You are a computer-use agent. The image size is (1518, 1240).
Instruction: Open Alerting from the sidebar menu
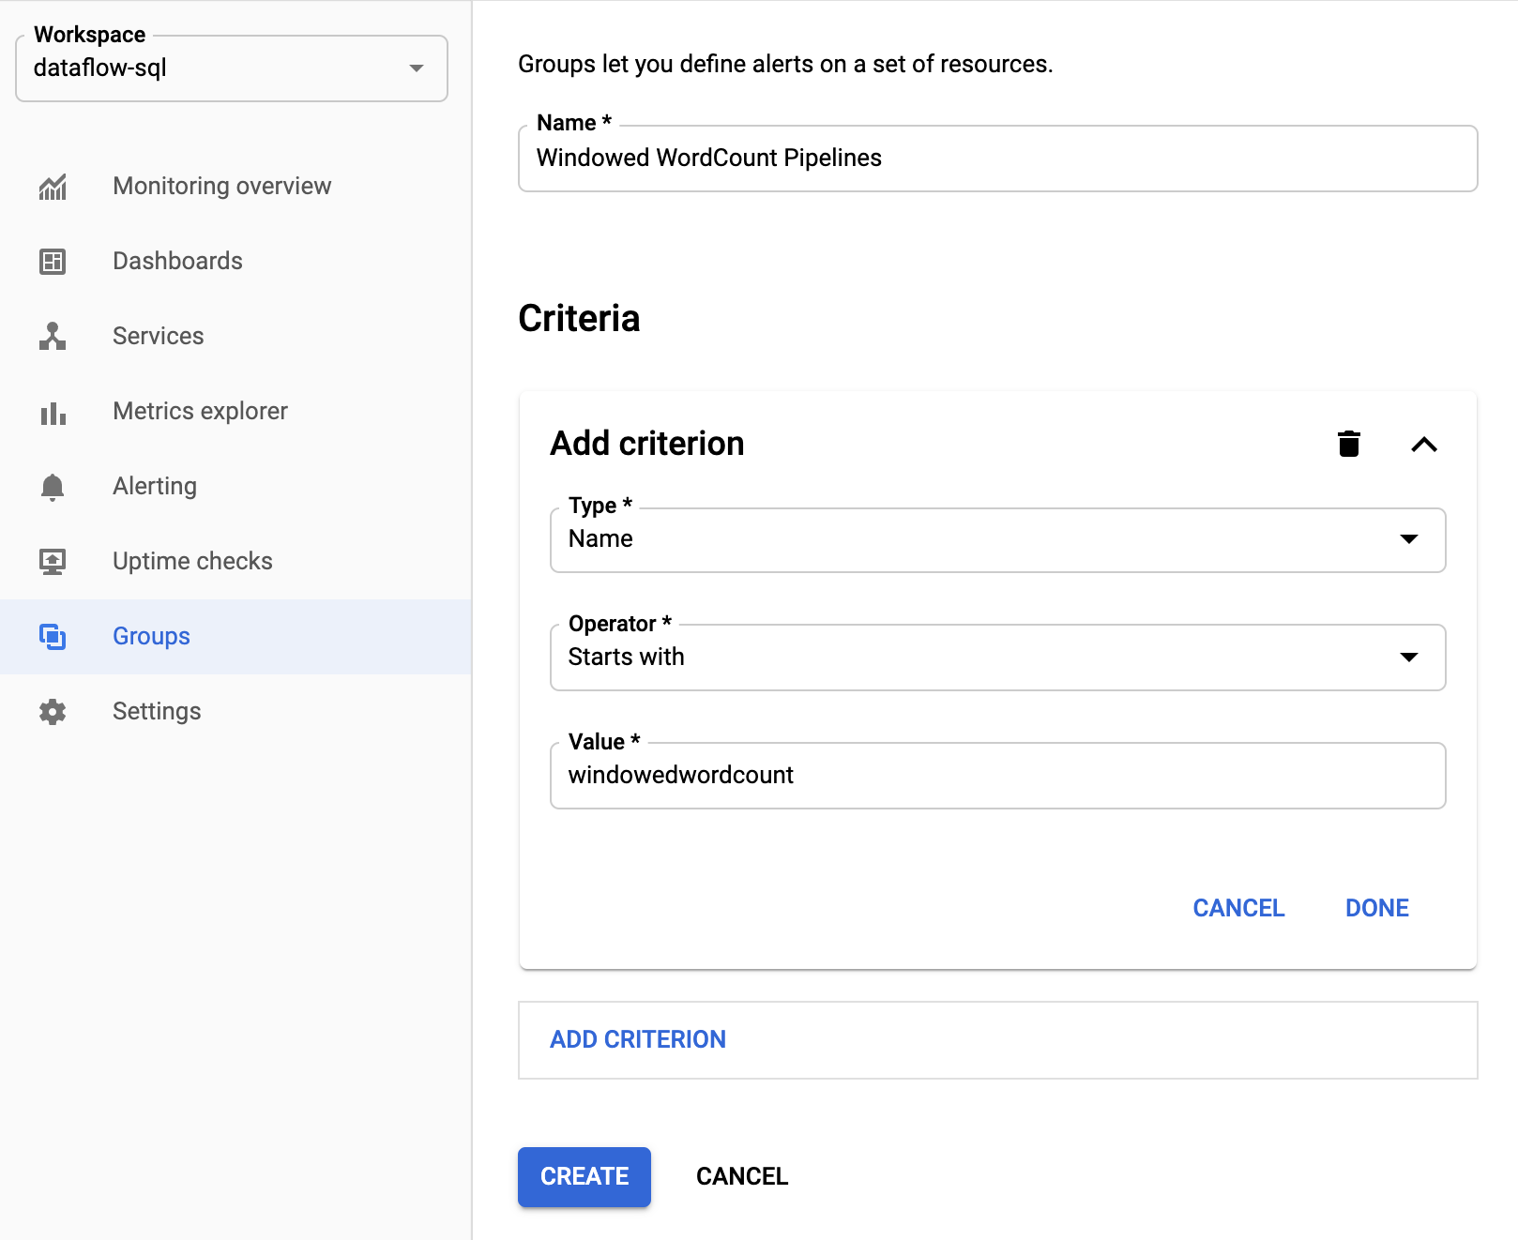point(155,487)
